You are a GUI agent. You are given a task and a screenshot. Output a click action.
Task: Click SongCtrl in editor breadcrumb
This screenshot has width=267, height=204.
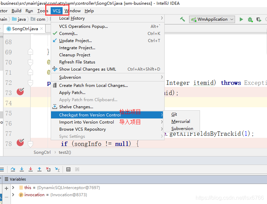point(42,152)
